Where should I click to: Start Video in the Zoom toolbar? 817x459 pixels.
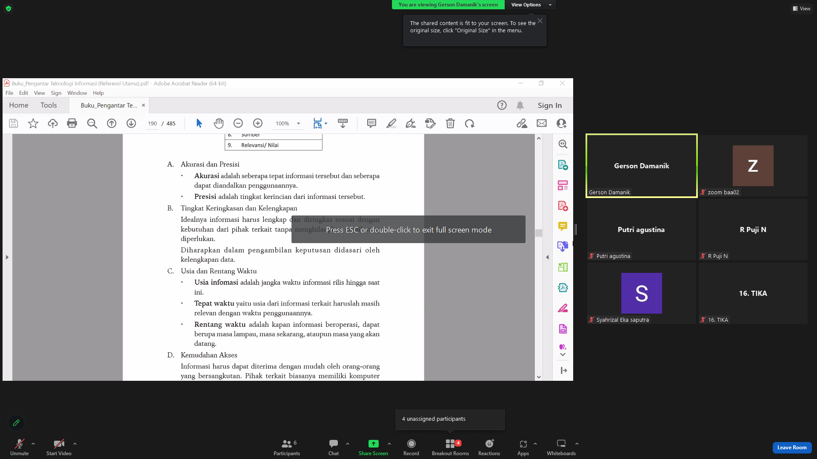[x=59, y=447]
